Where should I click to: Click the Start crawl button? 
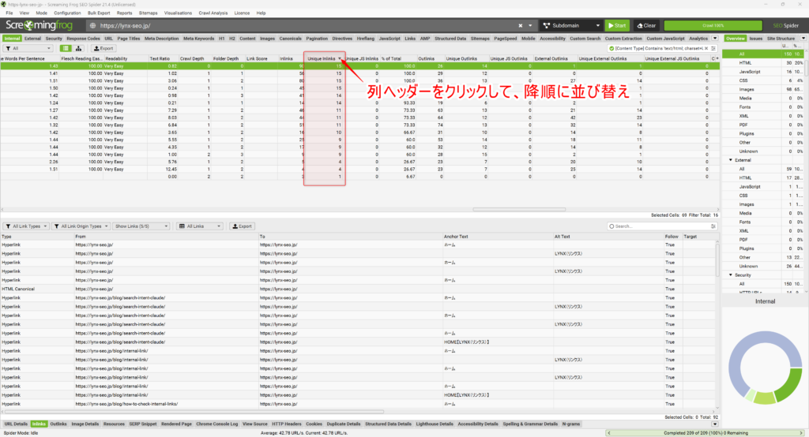point(615,25)
